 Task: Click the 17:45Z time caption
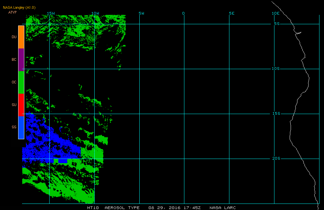coord(192,208)
